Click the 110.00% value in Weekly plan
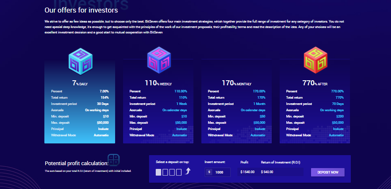This screenshot has width=391, height=189. tap(181, 92)
